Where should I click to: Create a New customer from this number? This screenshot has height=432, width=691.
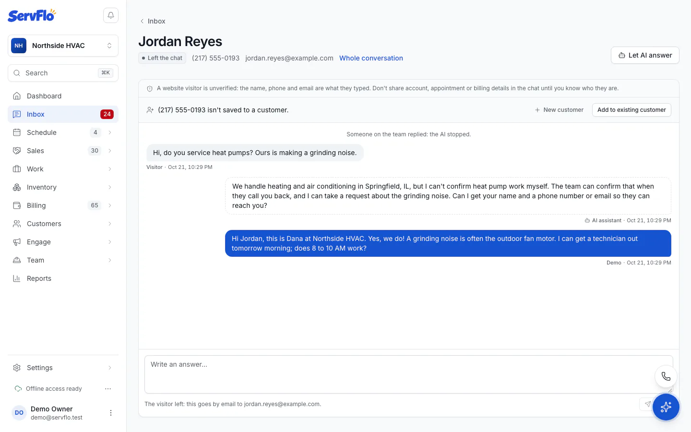tap(559, 110)
